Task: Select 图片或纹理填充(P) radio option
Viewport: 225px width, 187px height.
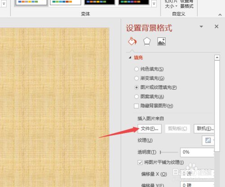Action: [136, 87]
